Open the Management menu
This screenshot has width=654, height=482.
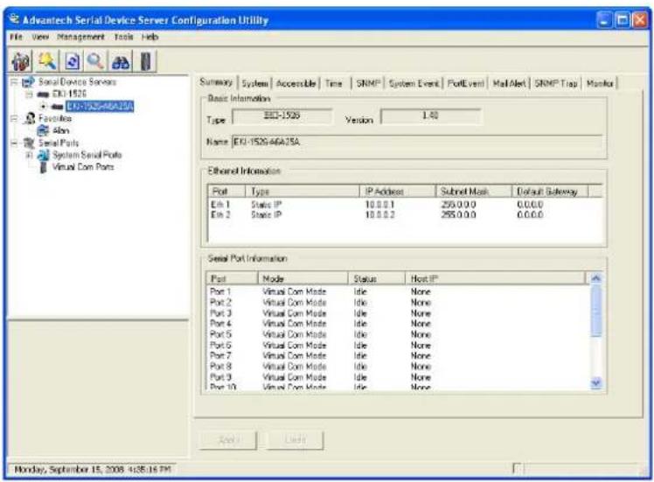pyautogui.click(x=81, y=37)
